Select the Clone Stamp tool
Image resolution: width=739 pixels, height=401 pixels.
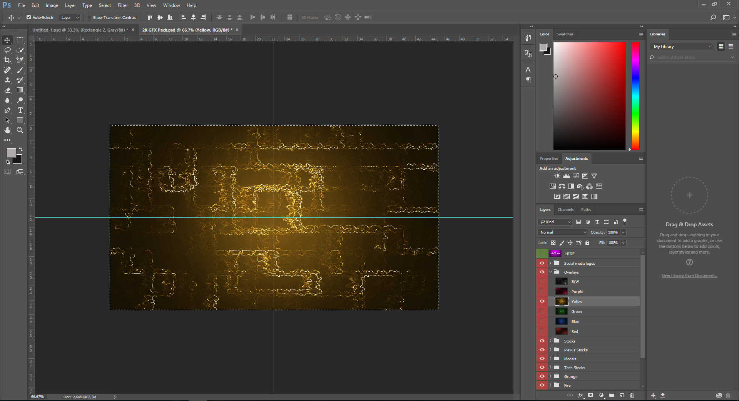click(7, 80)
